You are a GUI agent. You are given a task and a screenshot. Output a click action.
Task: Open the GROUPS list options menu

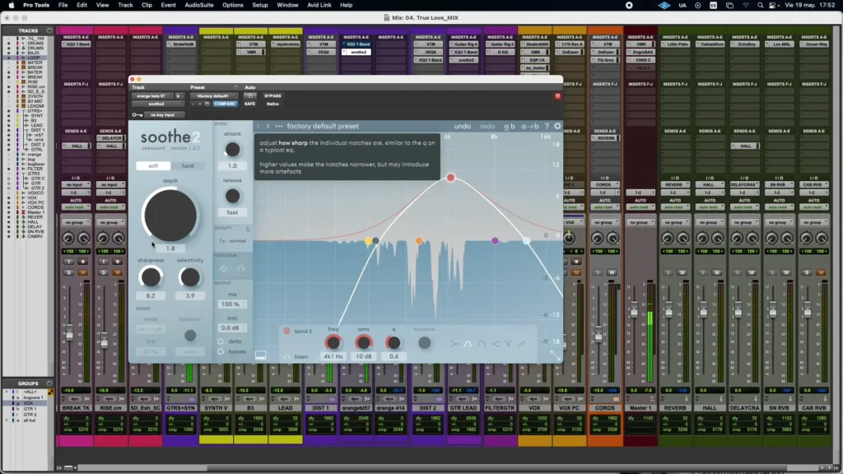pyautogui.click(x=49, y=383)
